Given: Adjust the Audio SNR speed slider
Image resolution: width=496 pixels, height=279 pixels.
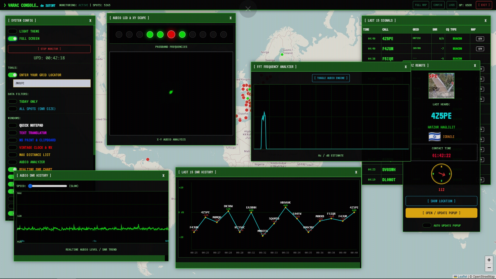Looking at the screenshot, I should point(48,186).
